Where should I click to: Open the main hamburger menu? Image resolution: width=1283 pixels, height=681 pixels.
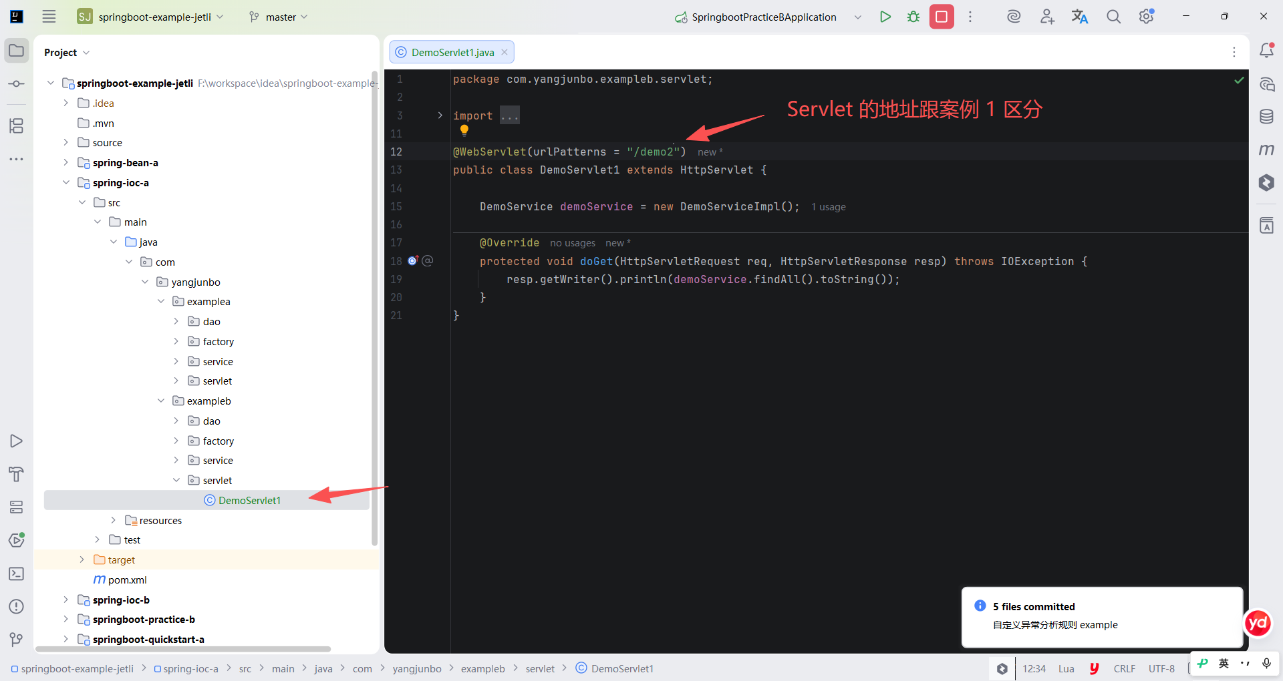[49, 17]
